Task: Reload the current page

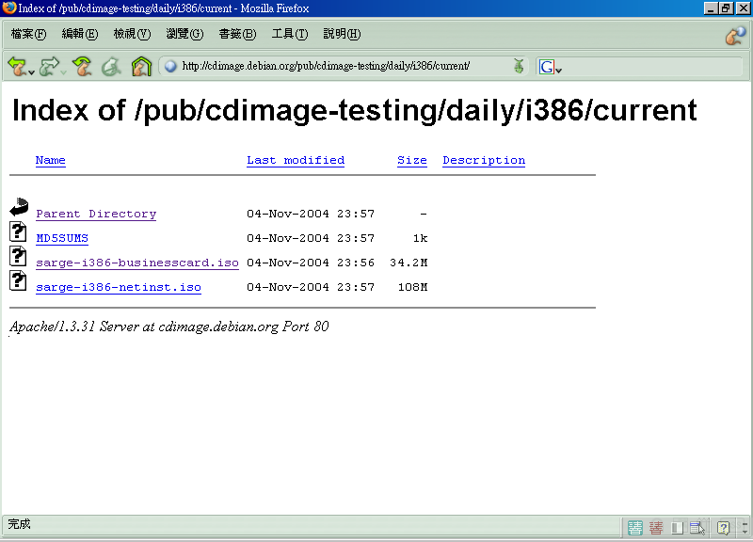Action: tap(83, 66)
